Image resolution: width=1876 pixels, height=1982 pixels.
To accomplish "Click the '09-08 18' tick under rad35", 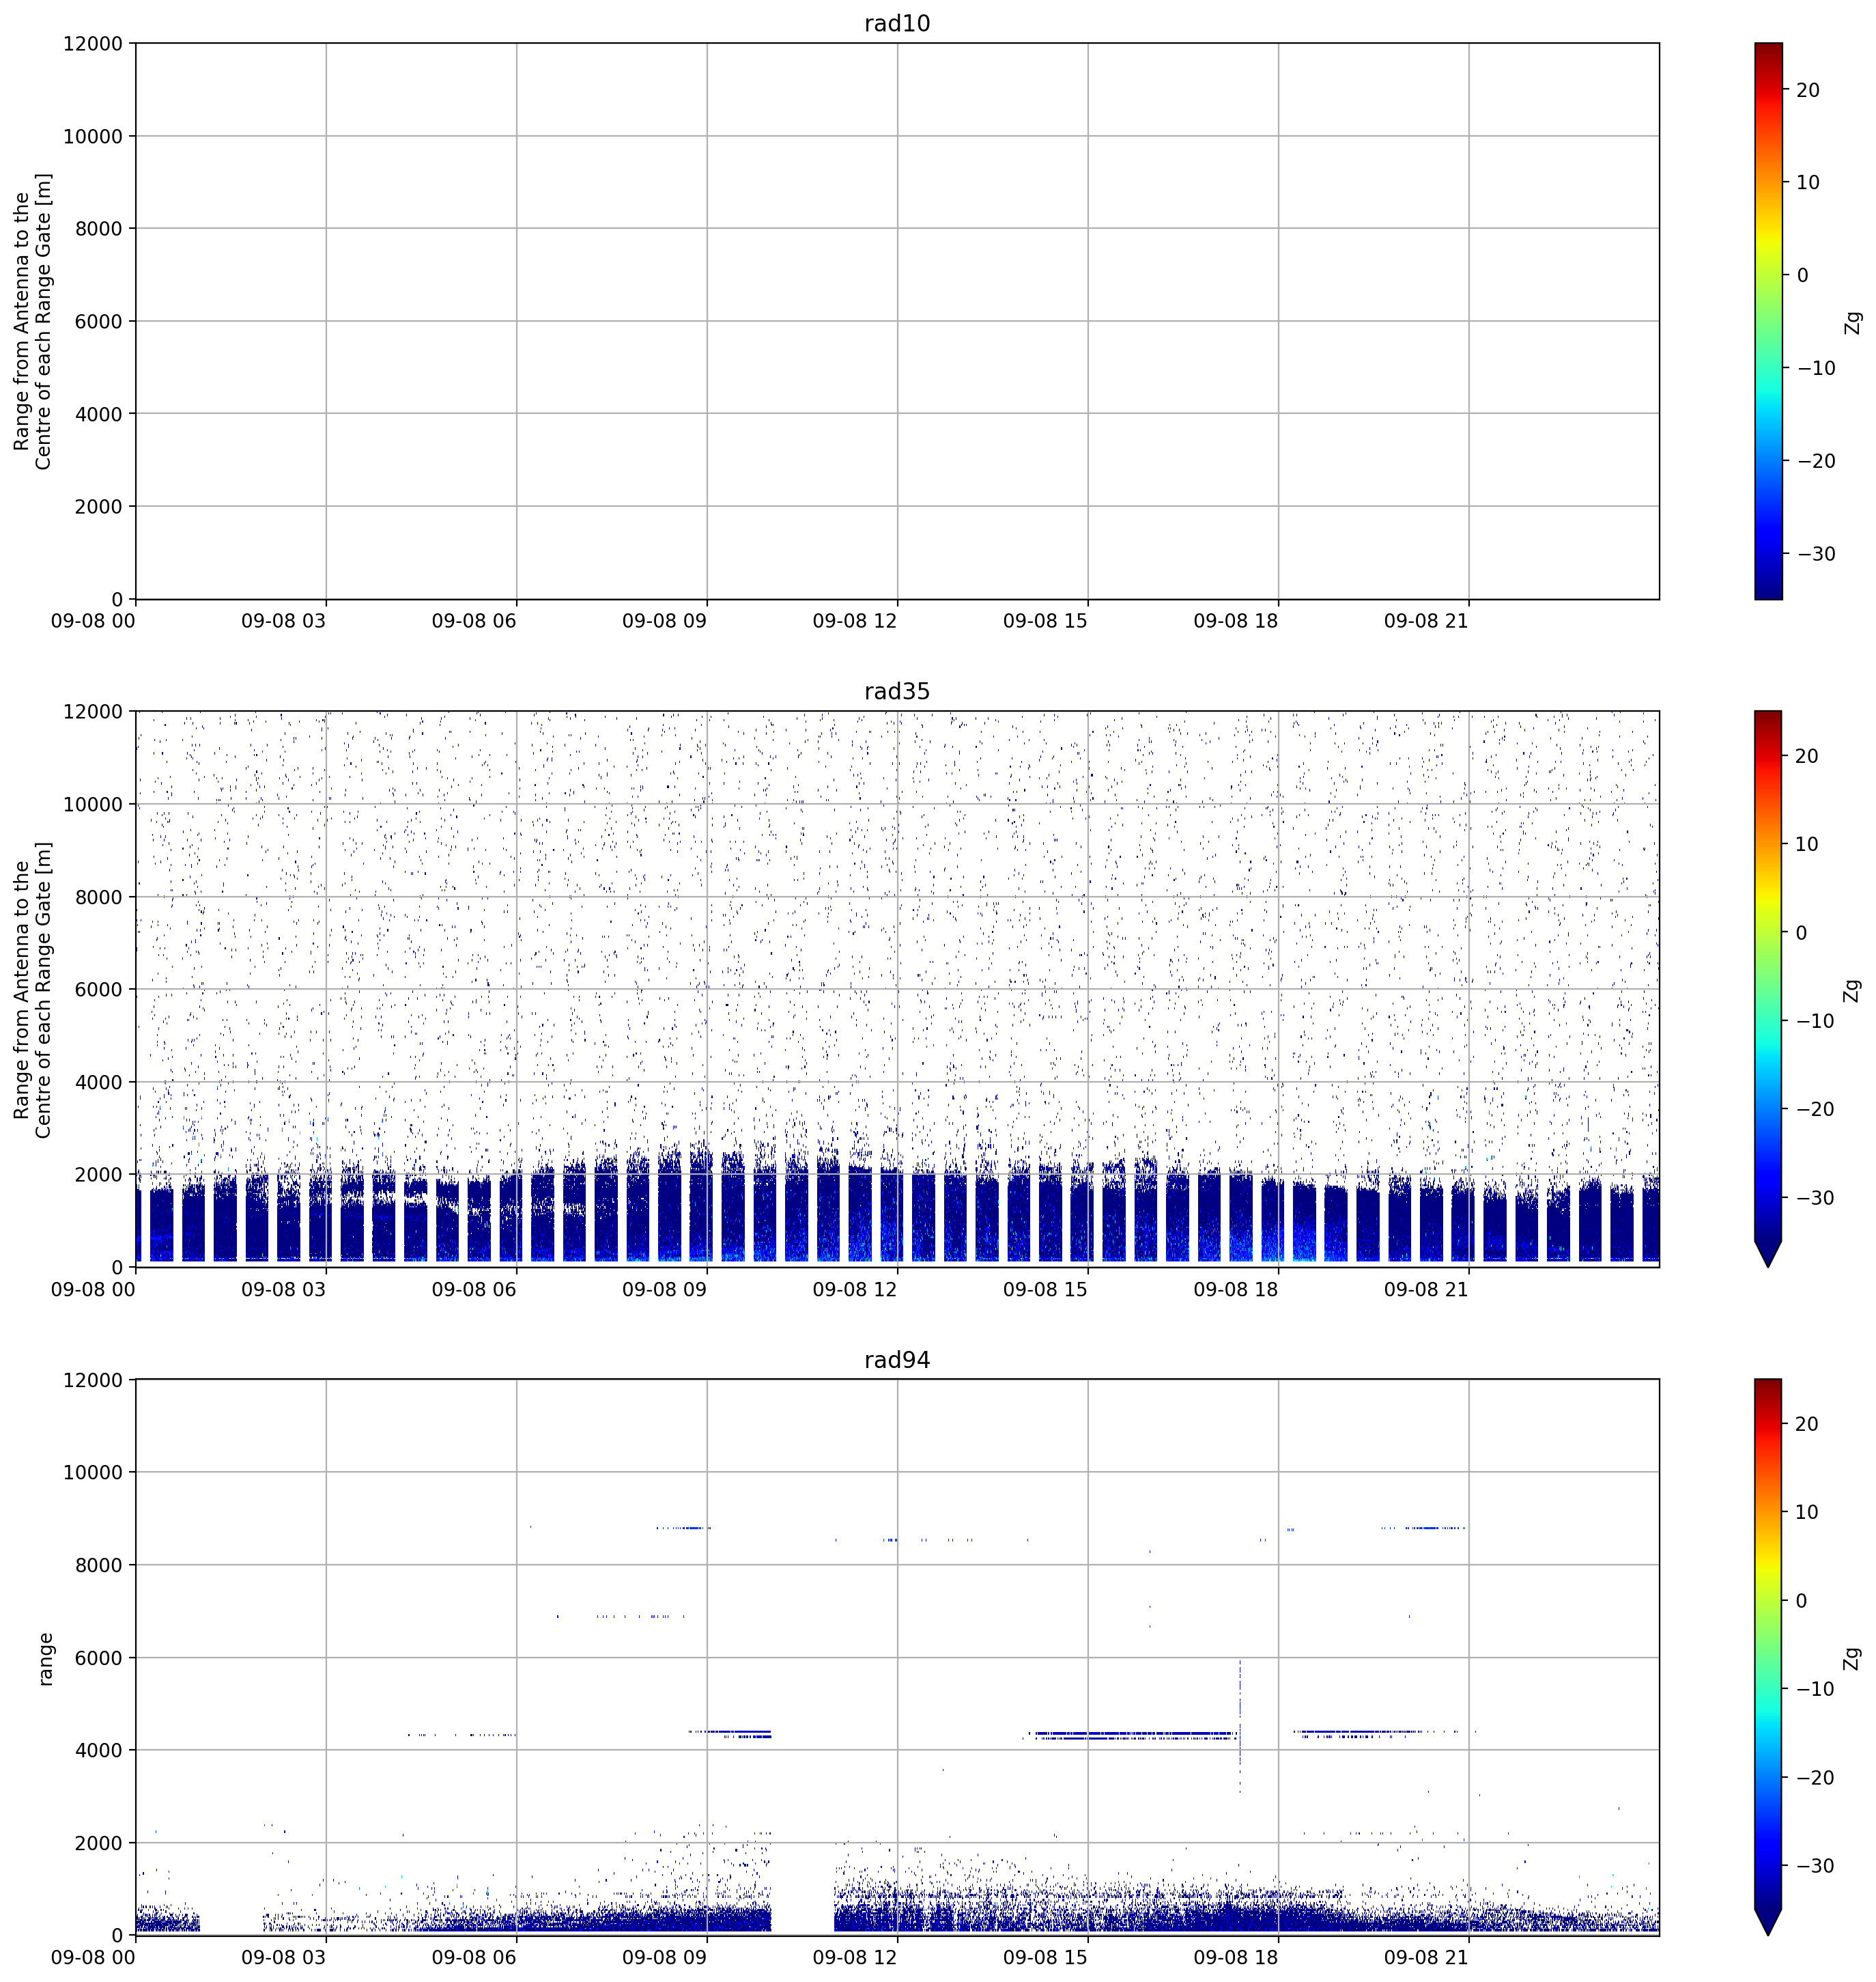I will pos(1236,1289).
